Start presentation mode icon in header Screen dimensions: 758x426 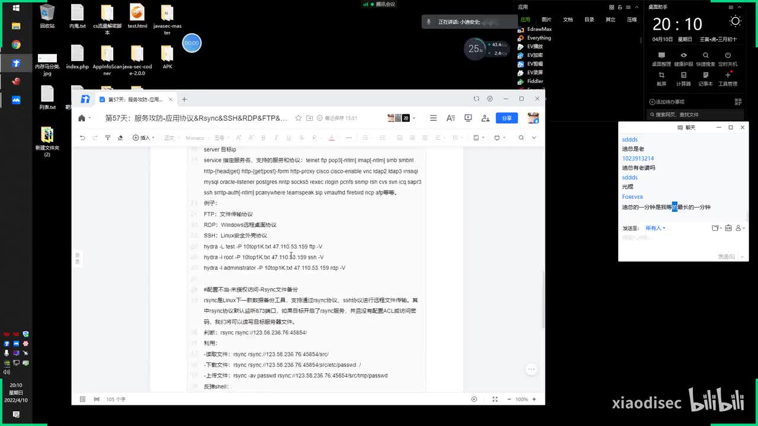point(468,118)
